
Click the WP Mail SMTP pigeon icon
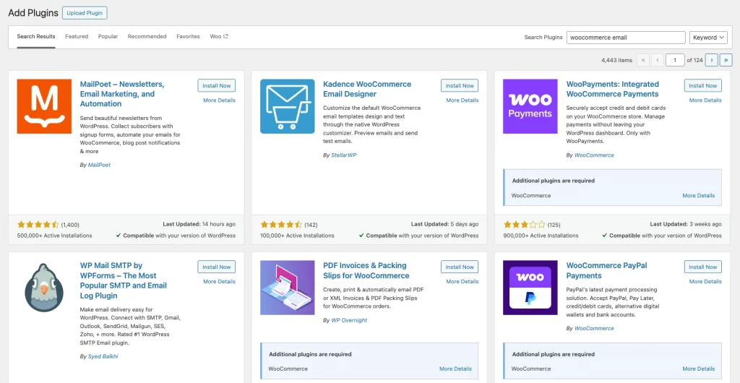click(44, 288)
